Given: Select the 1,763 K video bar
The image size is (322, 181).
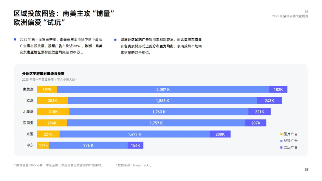Looking at the screenshot, I should [x=159, y=112].
